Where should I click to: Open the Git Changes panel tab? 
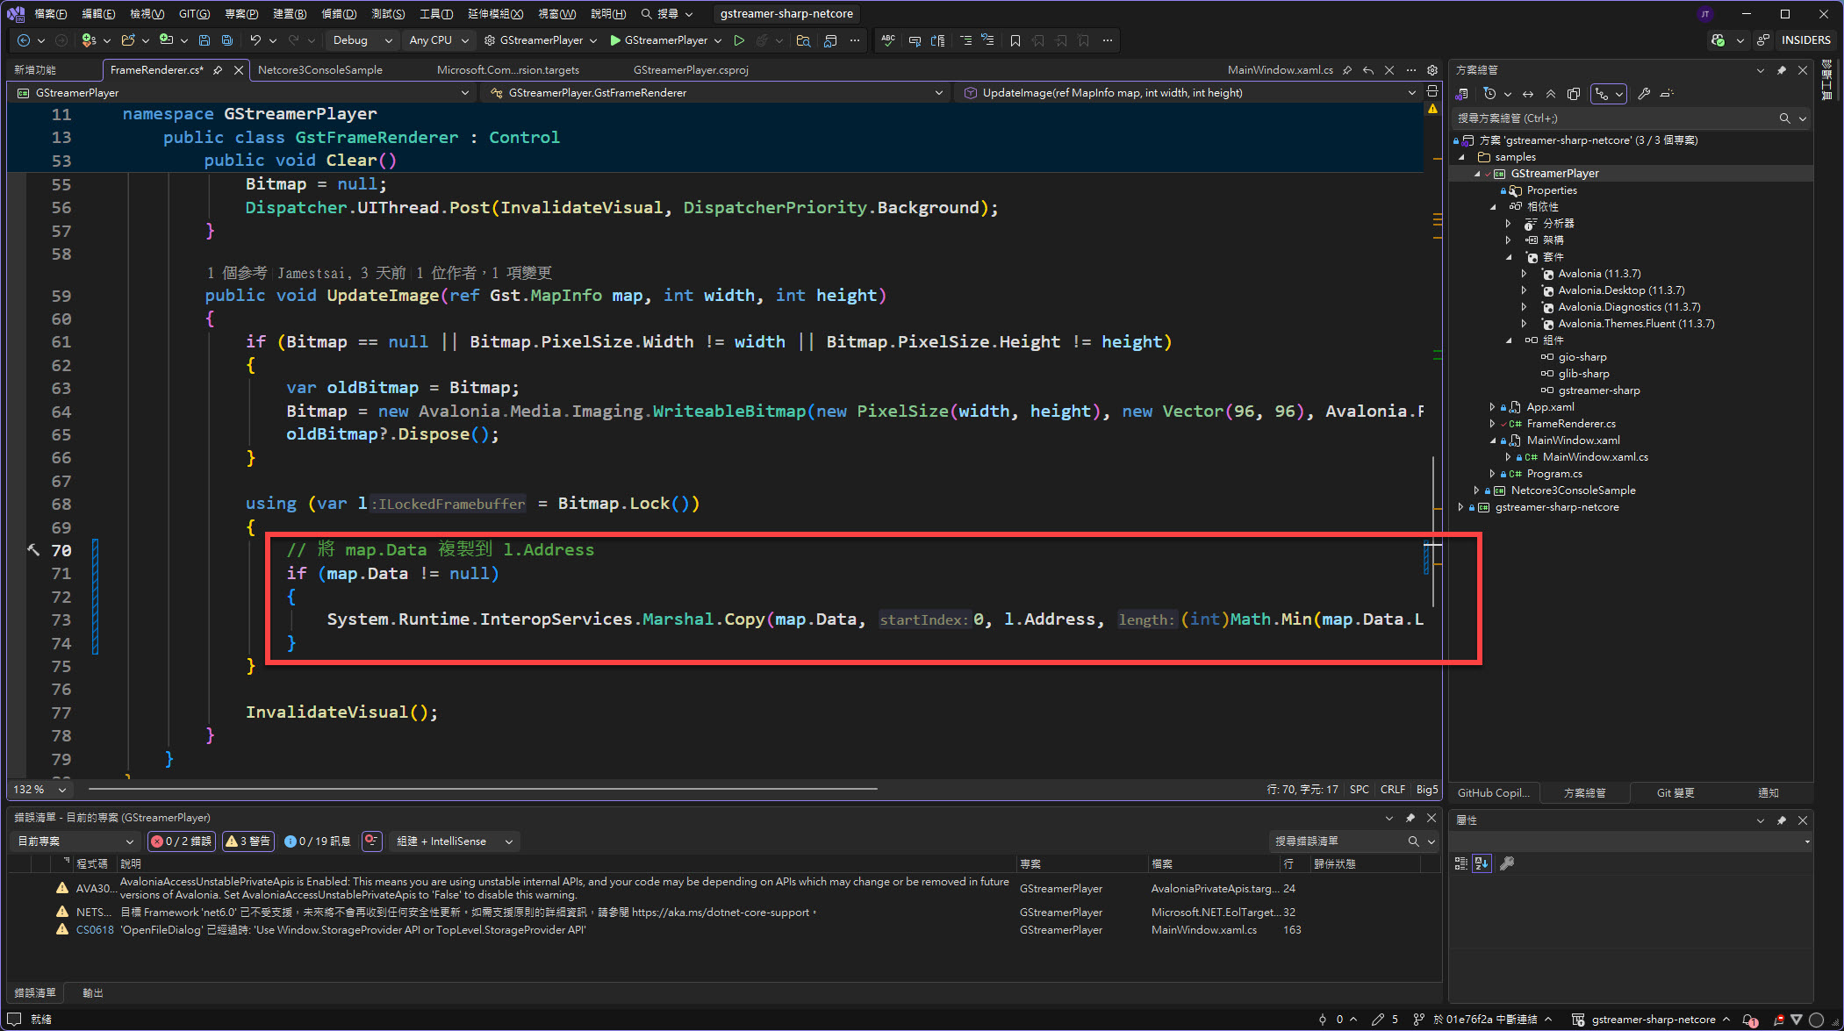point(1675,792)
